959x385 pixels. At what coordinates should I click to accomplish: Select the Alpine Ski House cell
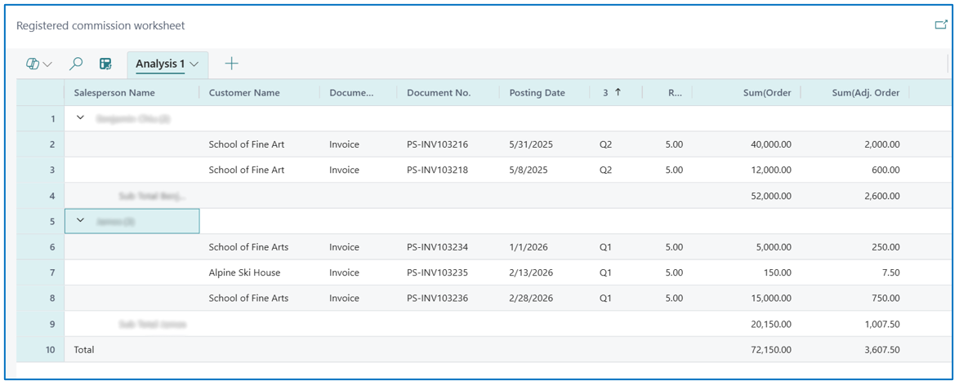244,272
